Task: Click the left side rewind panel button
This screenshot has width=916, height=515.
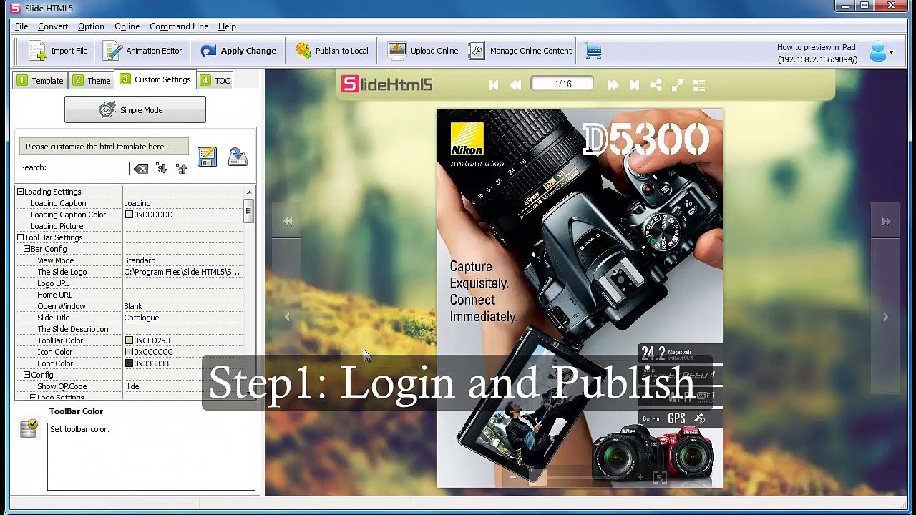Action: 288,222
